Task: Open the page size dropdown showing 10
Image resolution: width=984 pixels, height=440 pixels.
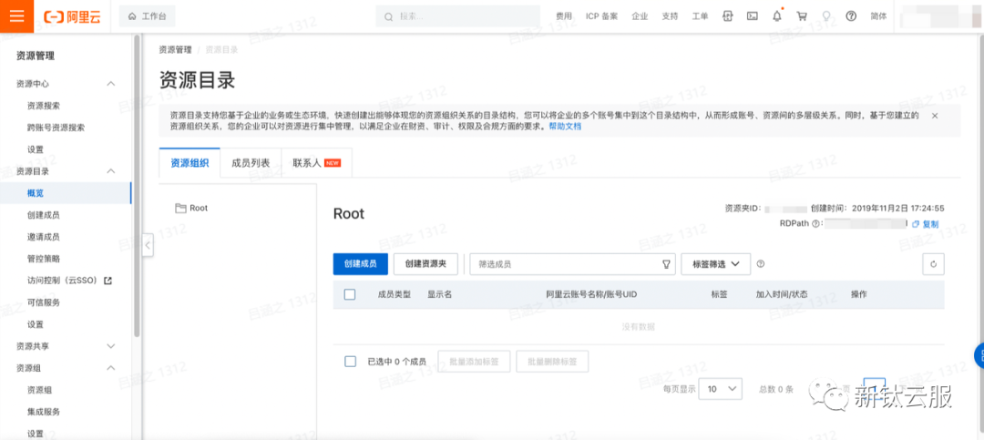Action: pyautogui.click(x=721, y=389)
